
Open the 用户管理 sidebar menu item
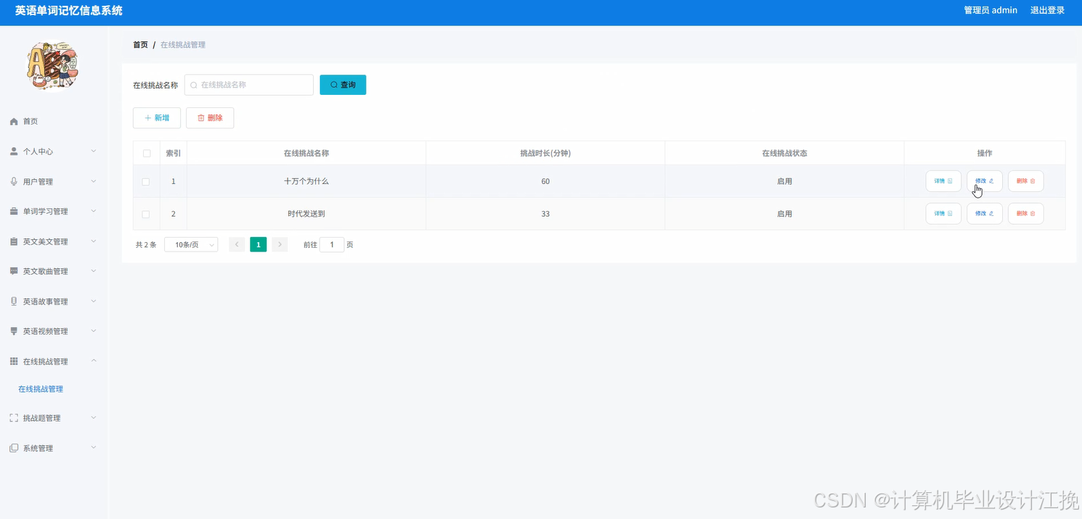point(54,181)
